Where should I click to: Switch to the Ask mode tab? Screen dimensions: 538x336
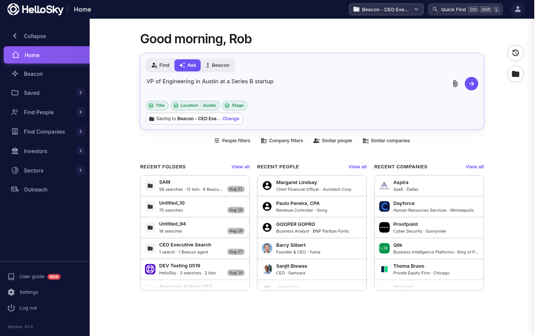pos(188,65)
